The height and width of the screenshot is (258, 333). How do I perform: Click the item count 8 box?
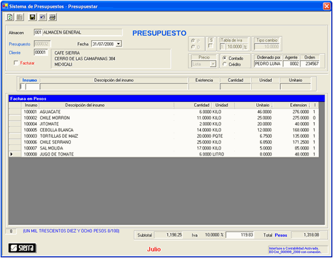coord(11,231)
